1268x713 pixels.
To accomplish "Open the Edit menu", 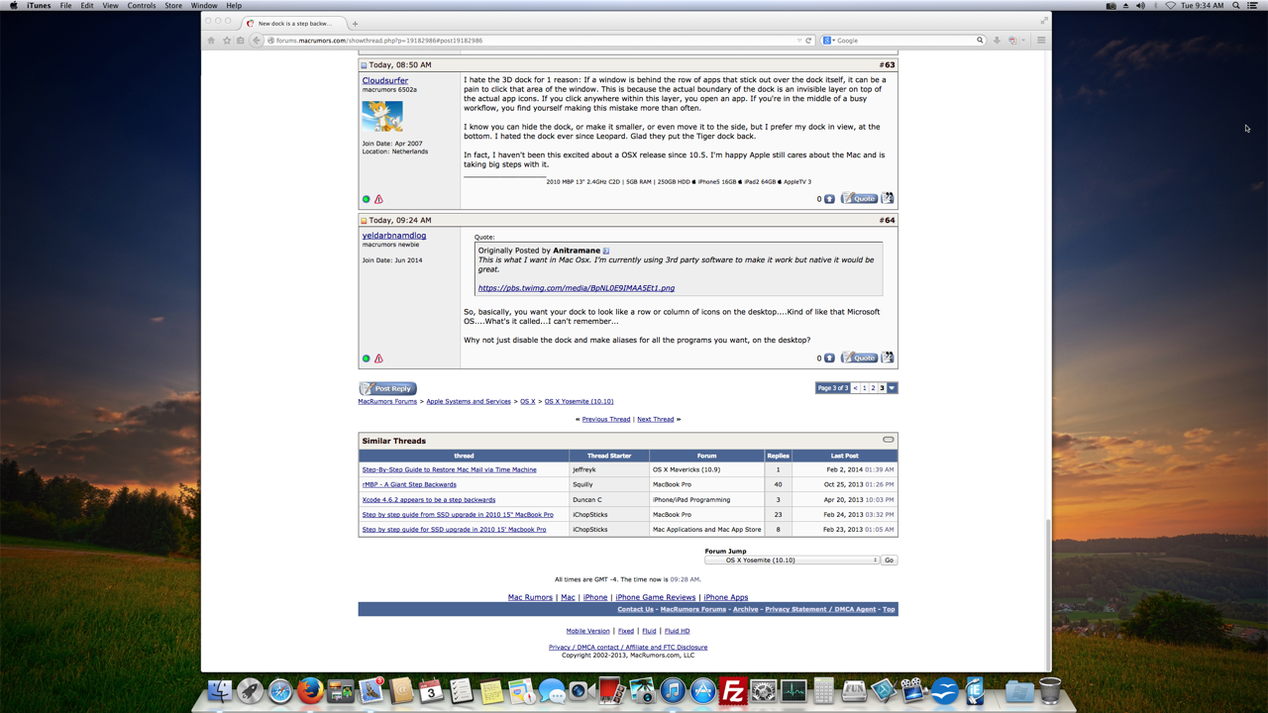I will pos(87,6).
